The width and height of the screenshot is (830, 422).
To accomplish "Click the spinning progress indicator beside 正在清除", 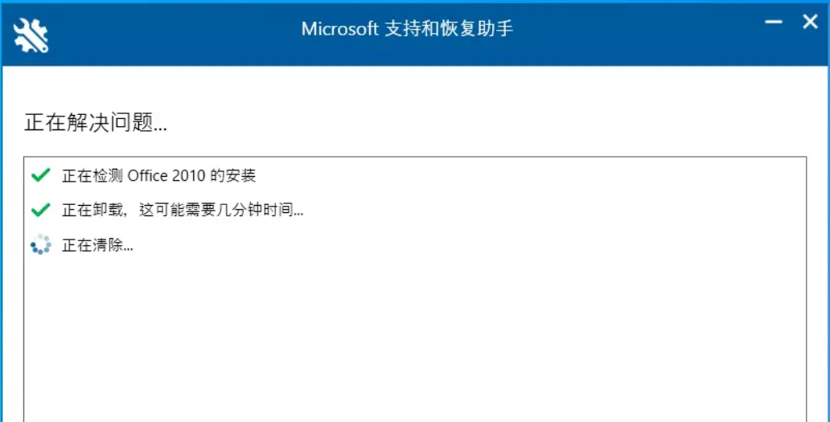I will click(x=41, y=245).
